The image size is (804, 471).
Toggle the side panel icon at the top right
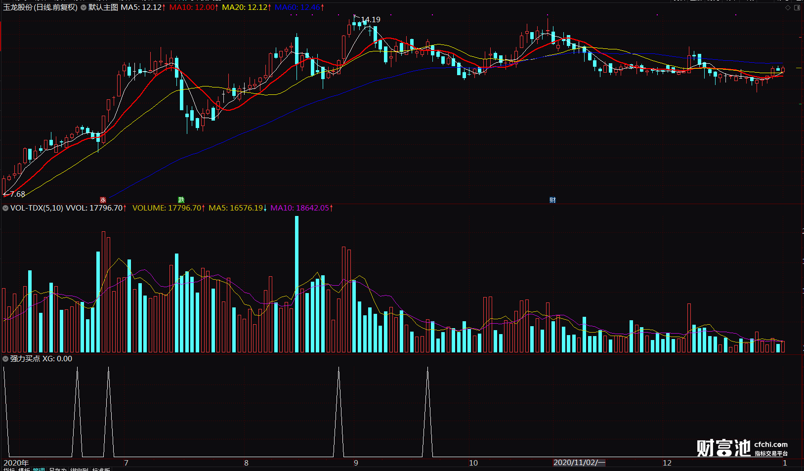pyautogui.click(x=797, y=7)
